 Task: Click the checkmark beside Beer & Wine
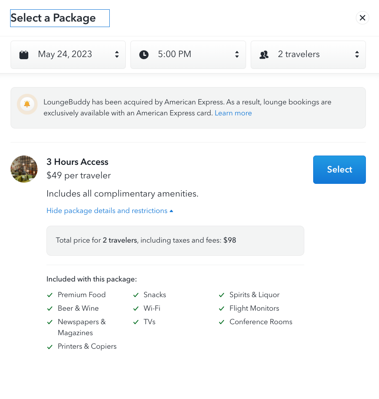coord(50,309)
